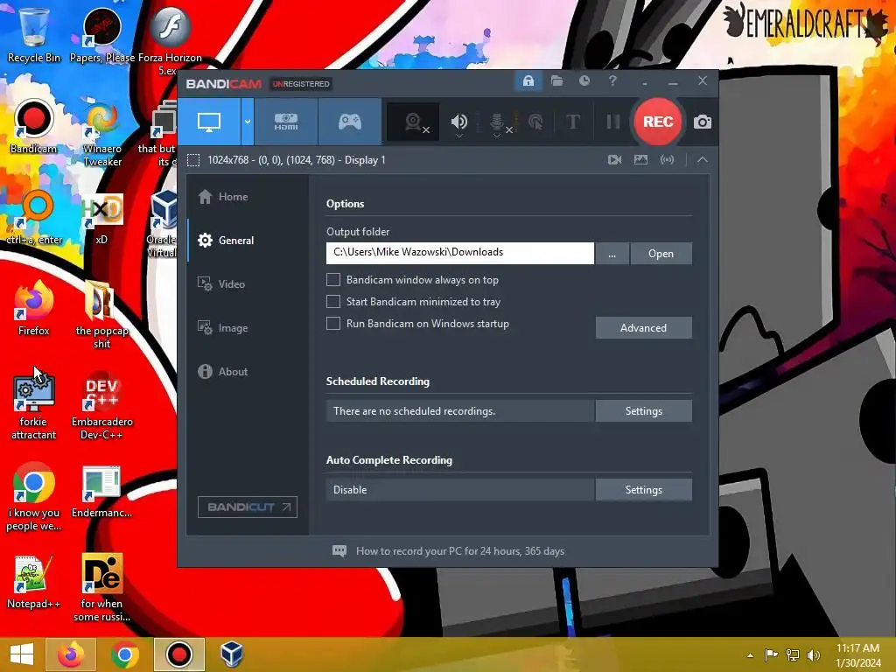Click the Open output folder button
Viewport: 896px width, 672px height.
click(x=661, y=253)
